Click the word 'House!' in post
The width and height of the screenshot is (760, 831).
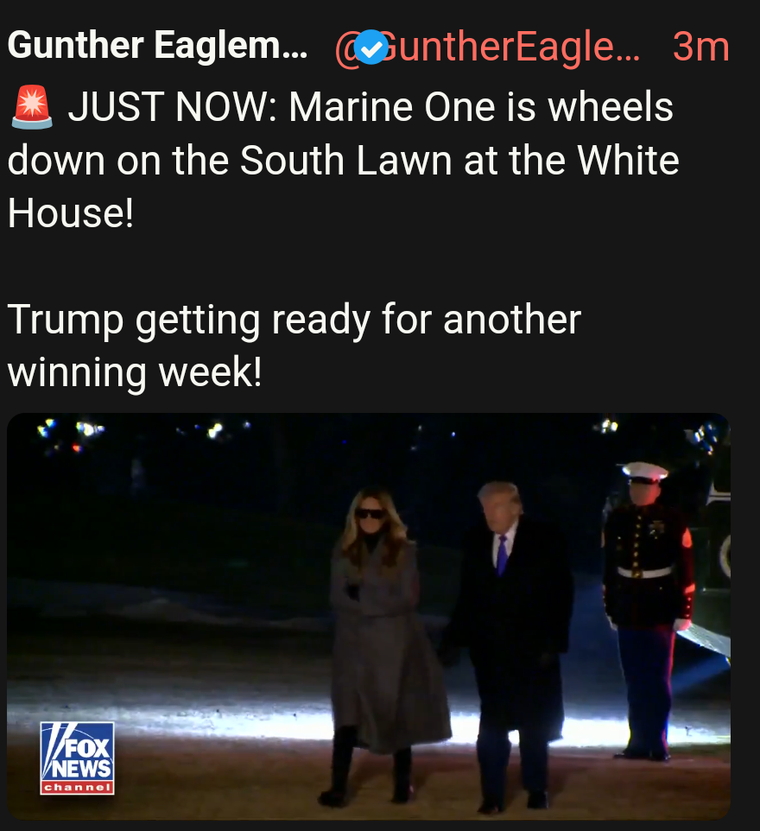point(71,213)
